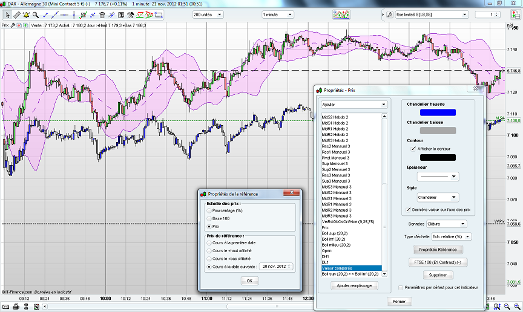
Task: Enable Paramètres par défaut pour cet indicateur
Action: pos(400,287)
